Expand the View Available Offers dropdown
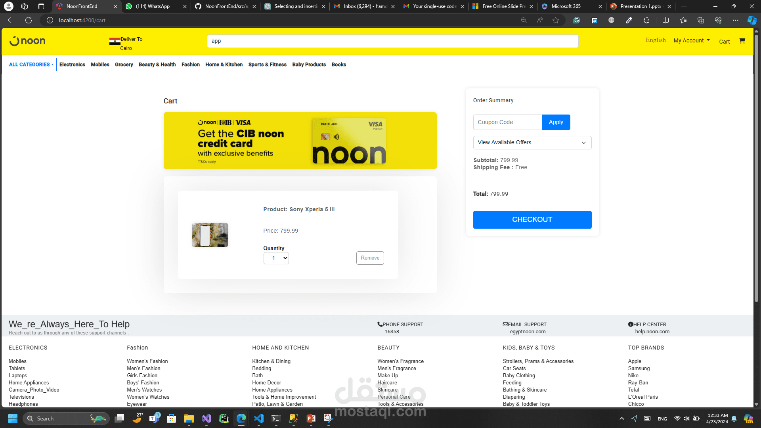761x428 pixels. tap(532, 143)
